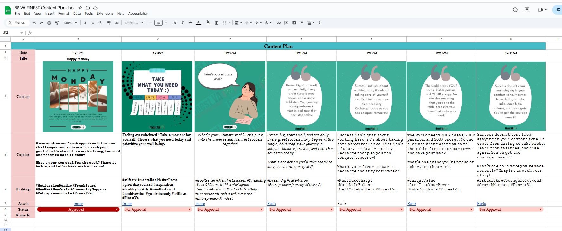This screenshot has height=231, width=562.
Task: Increase the font size
Action: tap(166, 23)
